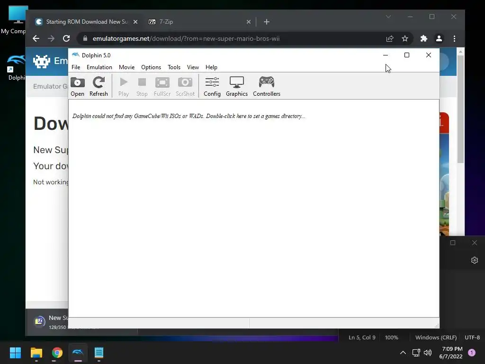Open Chrome from the taskbar
Viewport: 485px width, 364px height.
pyautogui.click(x=57, y=352)
